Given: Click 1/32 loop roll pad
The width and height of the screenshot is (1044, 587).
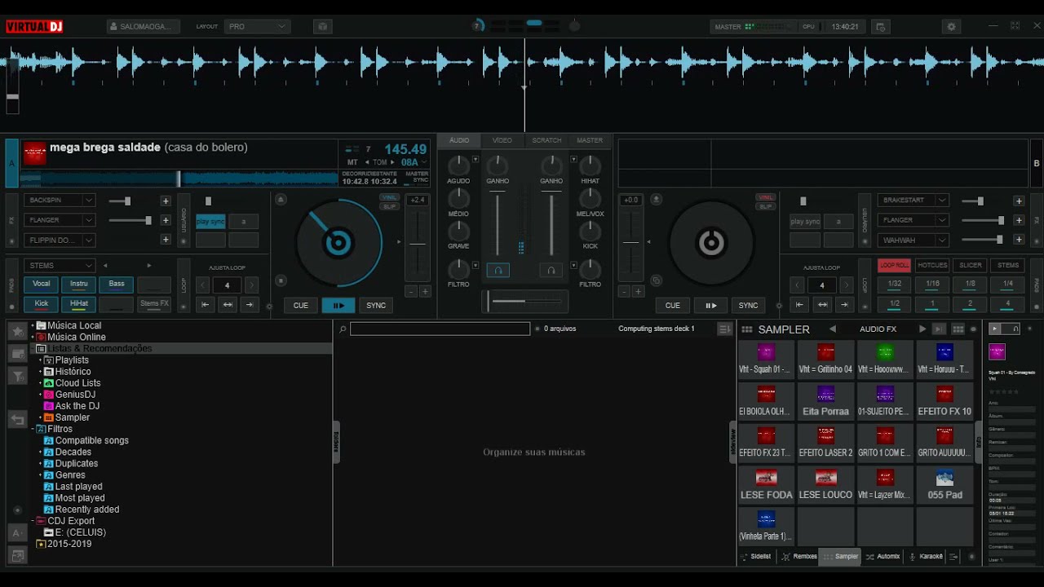Looking at the screenshot, I should 895,284.
